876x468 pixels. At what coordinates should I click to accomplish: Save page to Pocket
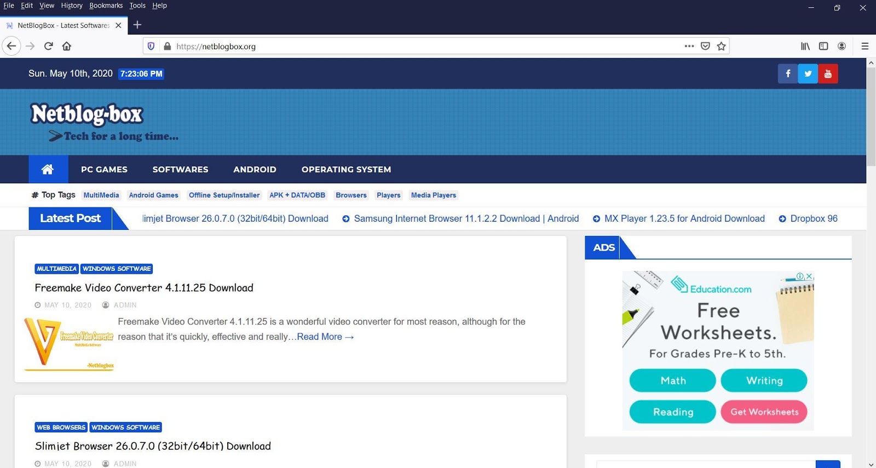pyautogui.click(x=705, y=46)
